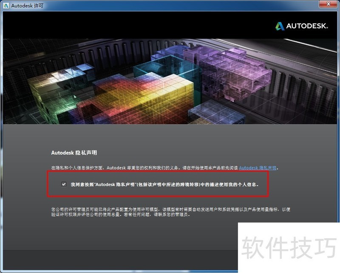Toggle the privacy statement agreement checkbox
This screenshot has width=340, height=273.
coord(64,184)
